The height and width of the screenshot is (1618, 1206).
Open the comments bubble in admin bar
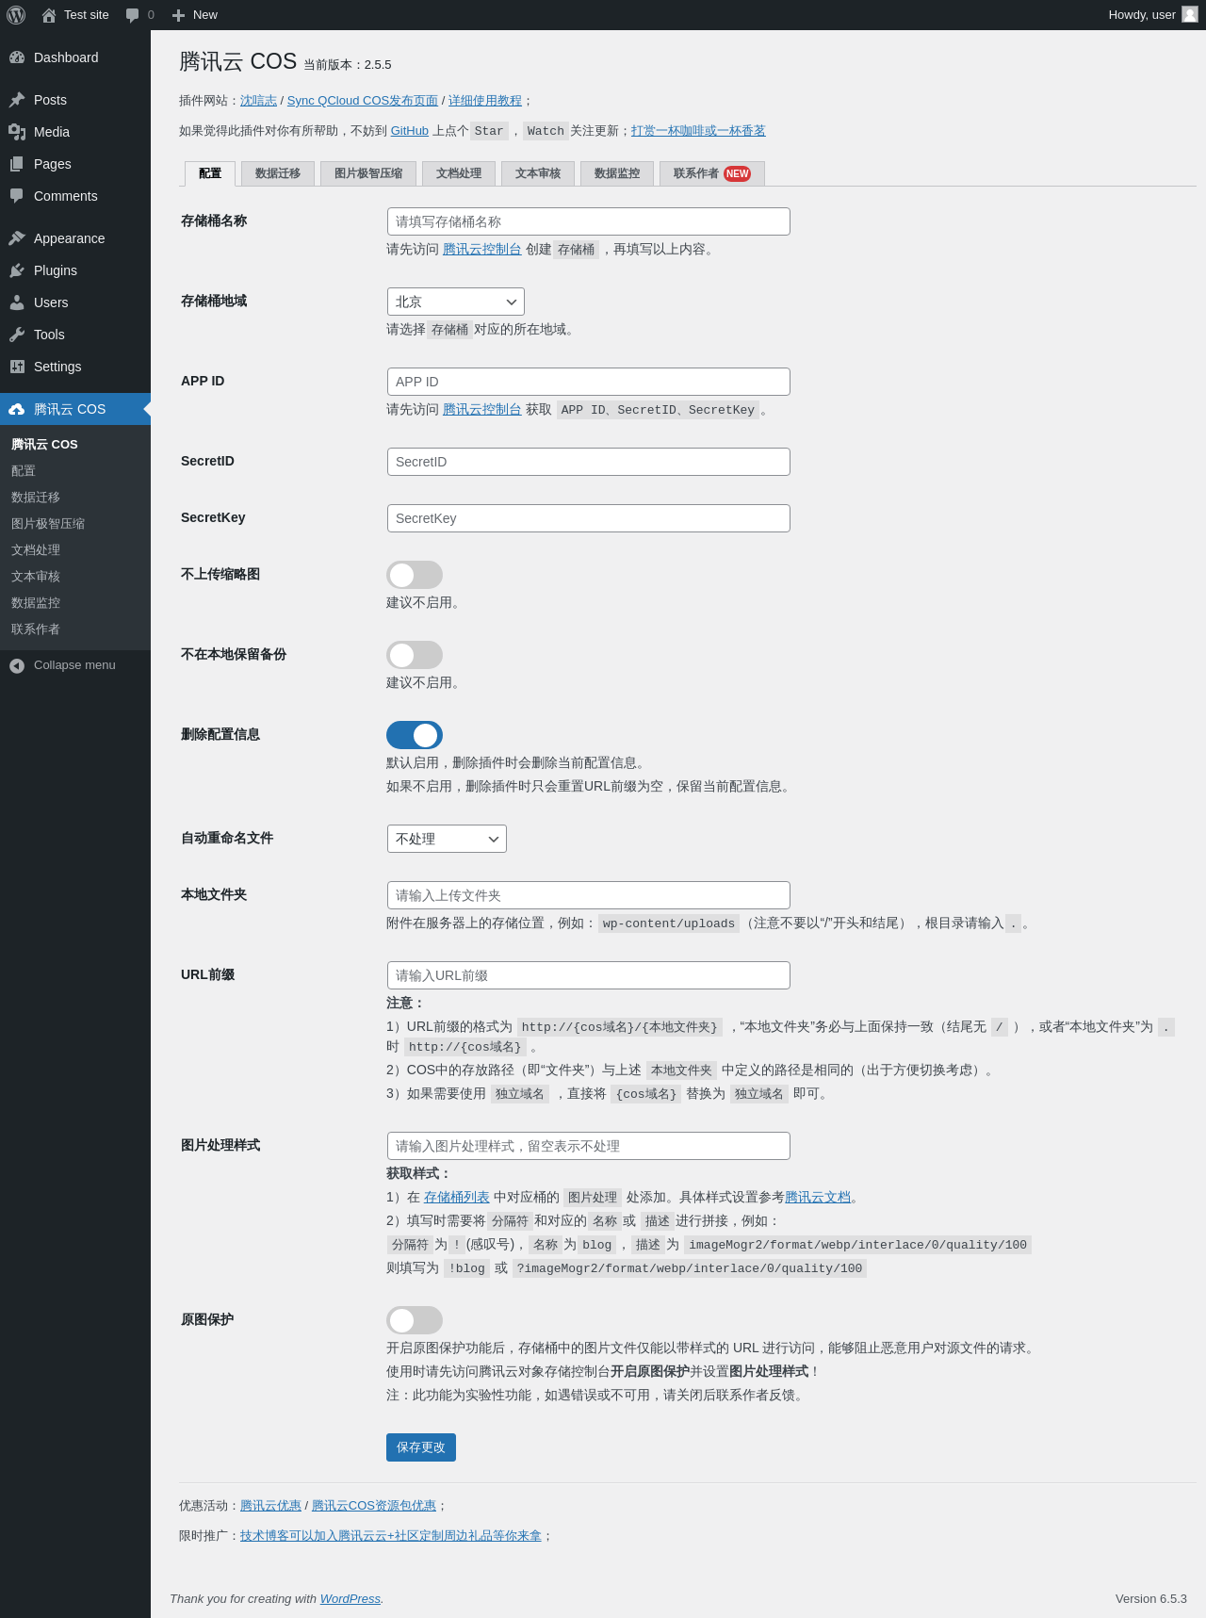point(132,15)
